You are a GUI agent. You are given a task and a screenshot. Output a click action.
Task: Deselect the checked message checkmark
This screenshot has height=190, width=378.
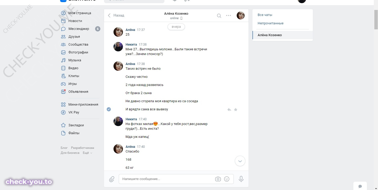click(109, 109)
